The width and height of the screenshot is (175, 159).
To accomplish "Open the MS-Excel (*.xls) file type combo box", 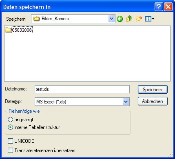I will click(x=82, y=101).
